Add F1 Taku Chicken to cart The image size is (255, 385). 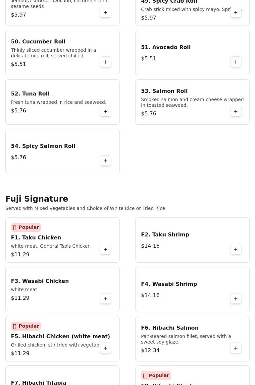point(106,249)
